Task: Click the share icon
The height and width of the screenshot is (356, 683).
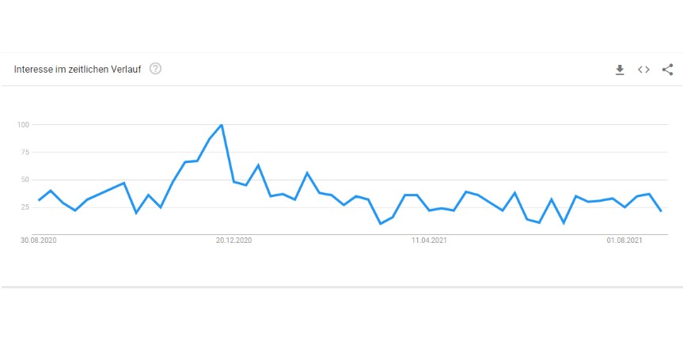Action: pyautogui.click(x=667, y=70)
